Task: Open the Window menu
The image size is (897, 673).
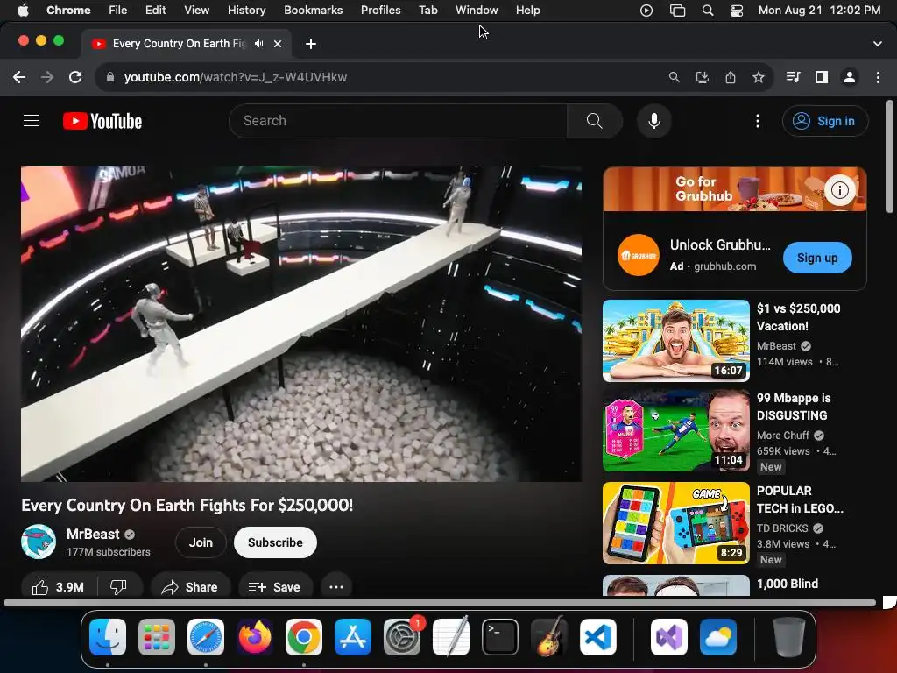Action: 477,11
